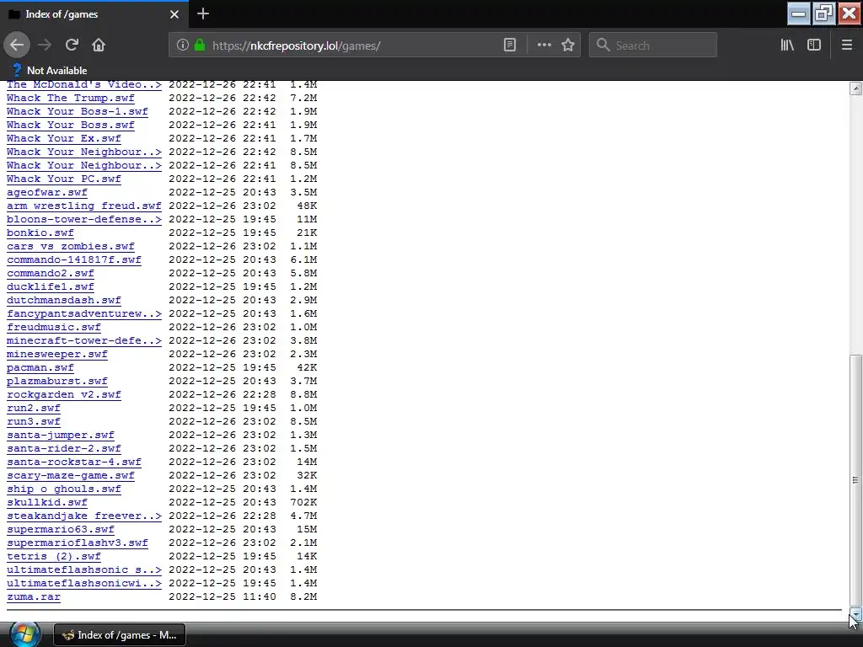The width and height of the screenshot is (863, 647).
Task: Open minesweeper.swf link
Action: click(57, 355)
